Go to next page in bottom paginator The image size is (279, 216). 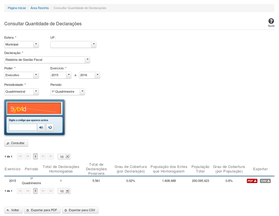coord(43,191)
